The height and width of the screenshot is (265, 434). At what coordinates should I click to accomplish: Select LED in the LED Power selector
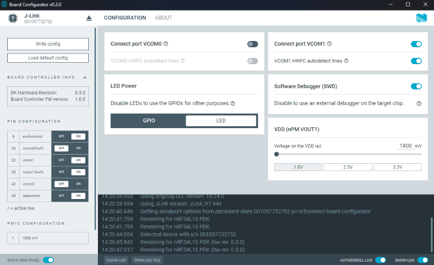[x=221, y=120]
